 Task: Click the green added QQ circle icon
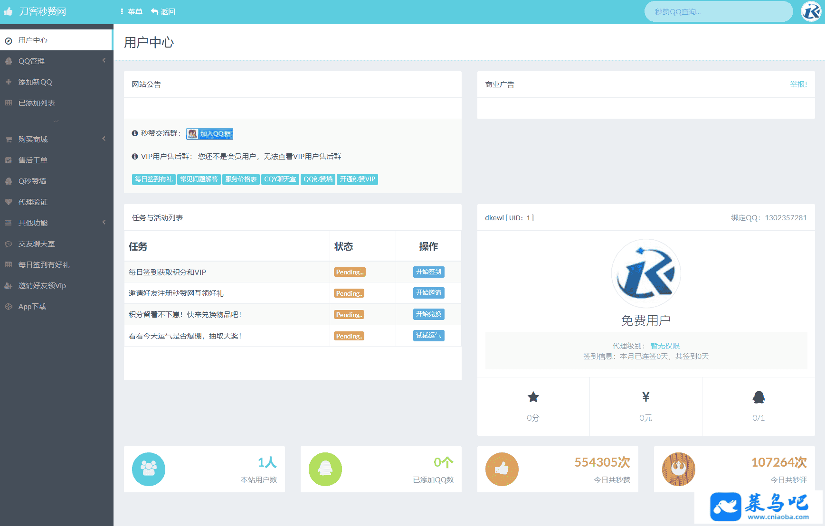tap(325, 469)
